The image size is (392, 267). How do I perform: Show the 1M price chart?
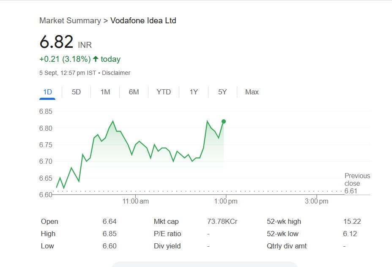click(105, 92)
